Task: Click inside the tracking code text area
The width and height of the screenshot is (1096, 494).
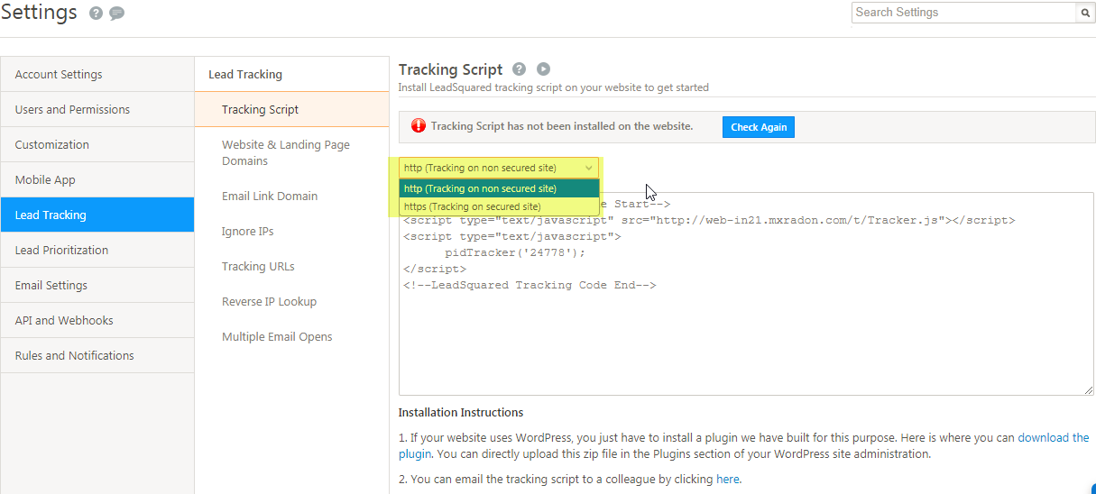Action: click(745, 343)
